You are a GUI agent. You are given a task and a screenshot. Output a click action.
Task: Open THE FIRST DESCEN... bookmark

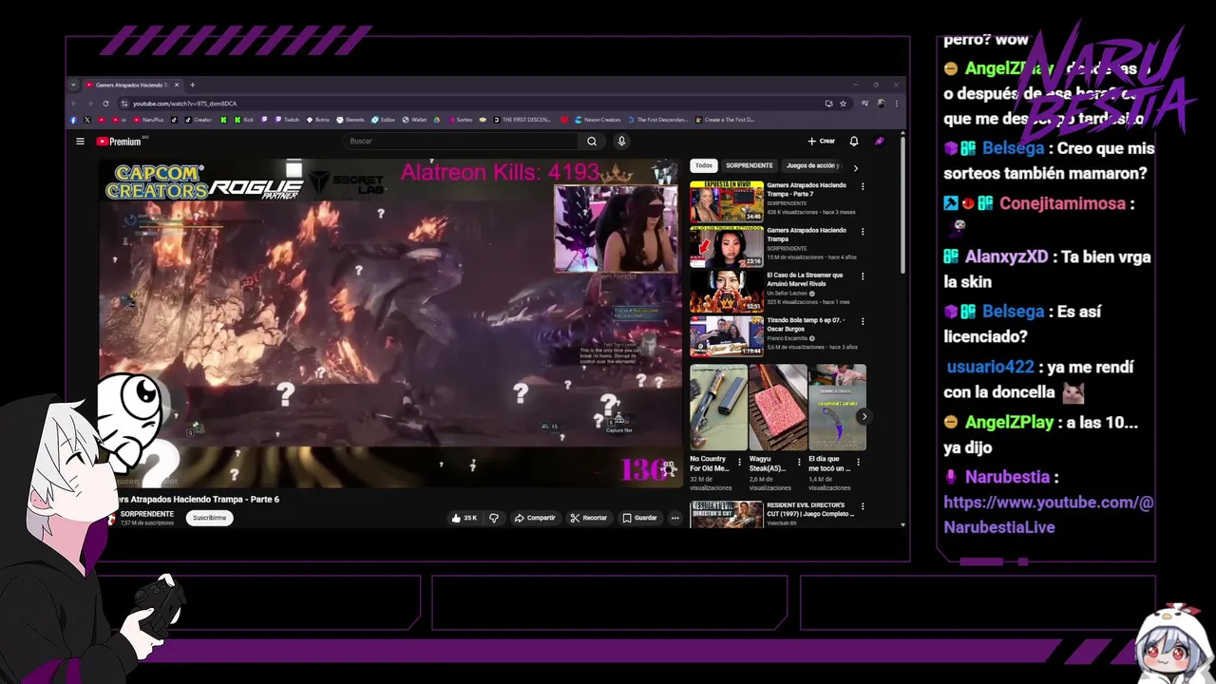pyautogui.click(x=522, y=120)
